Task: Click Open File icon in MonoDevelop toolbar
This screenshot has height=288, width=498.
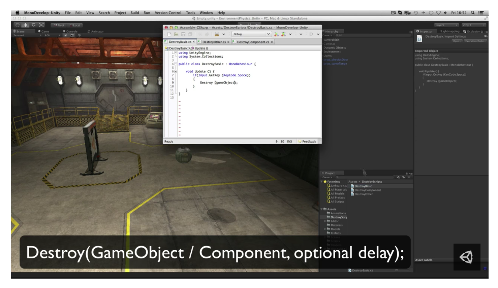Action: [x=176, y=34]
